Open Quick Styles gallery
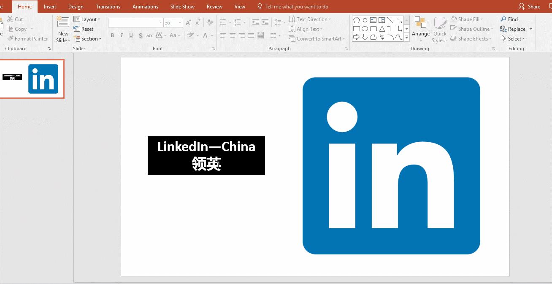 pos(440,30)
